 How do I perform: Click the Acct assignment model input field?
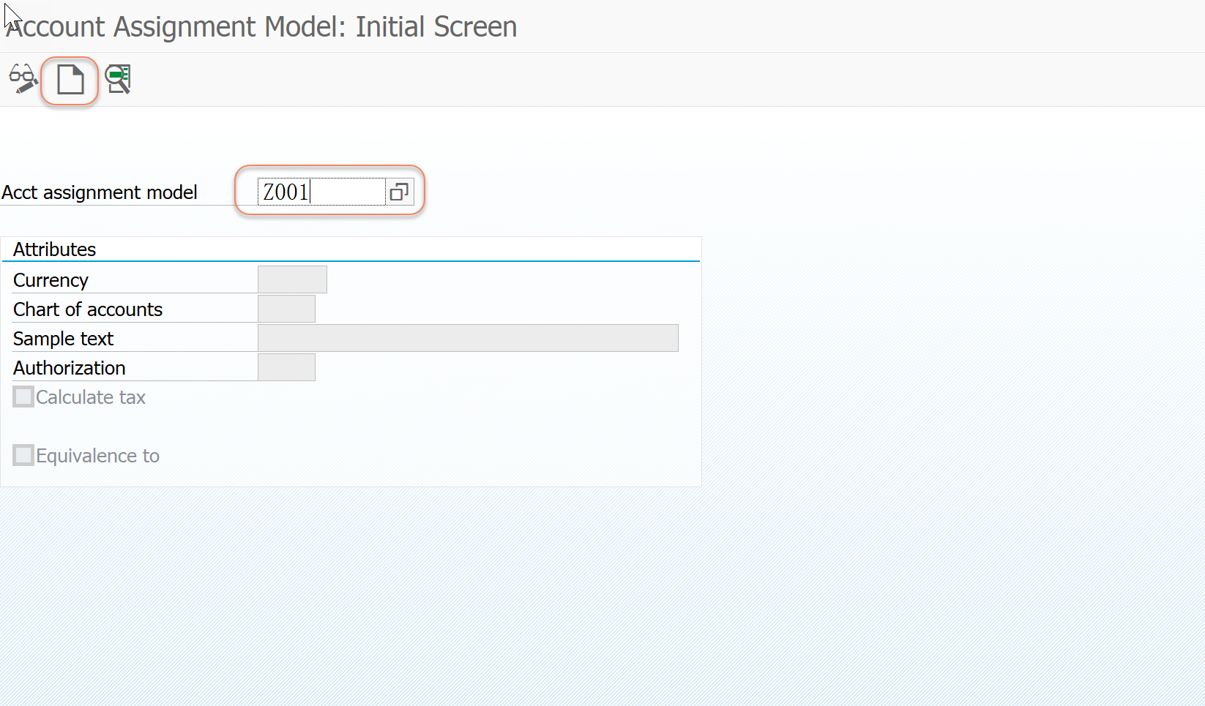coord(321,192)
